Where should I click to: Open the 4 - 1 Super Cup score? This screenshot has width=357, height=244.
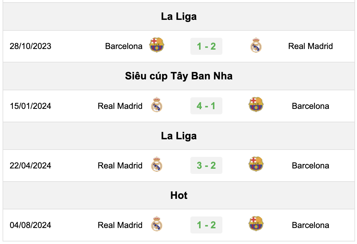[x=206, y=106]
